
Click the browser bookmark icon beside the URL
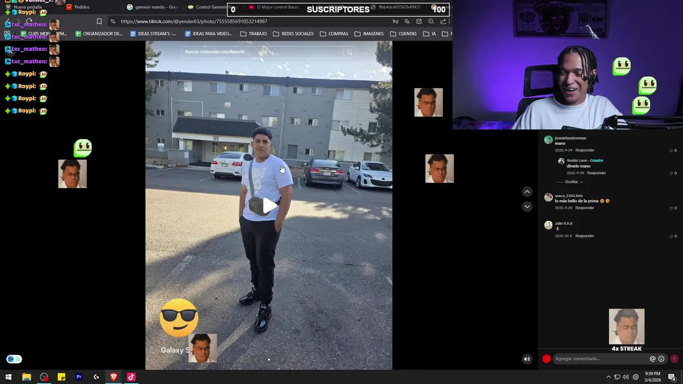tap(99, 21)
